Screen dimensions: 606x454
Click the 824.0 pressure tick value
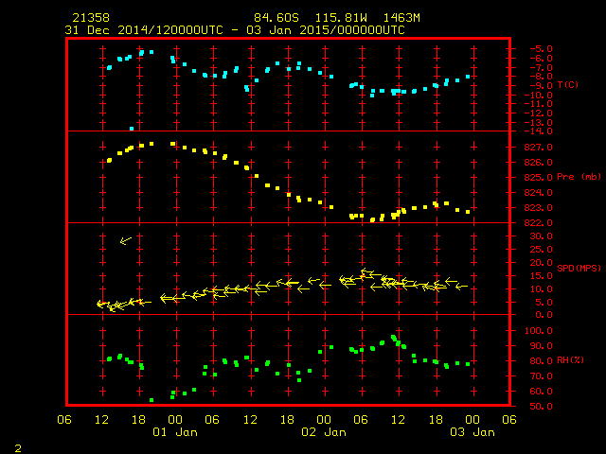point(539,193)
